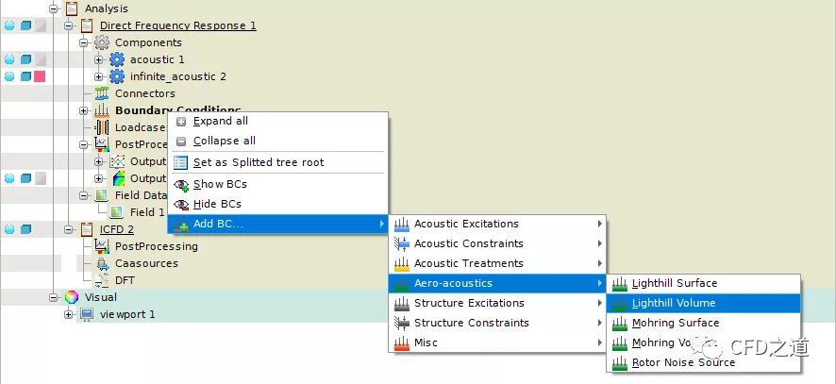Viewport: 836px width, 384px height.
Task: Click the Connectors icon in the tree
Action: pyautogui.click(x=101, y=93)
